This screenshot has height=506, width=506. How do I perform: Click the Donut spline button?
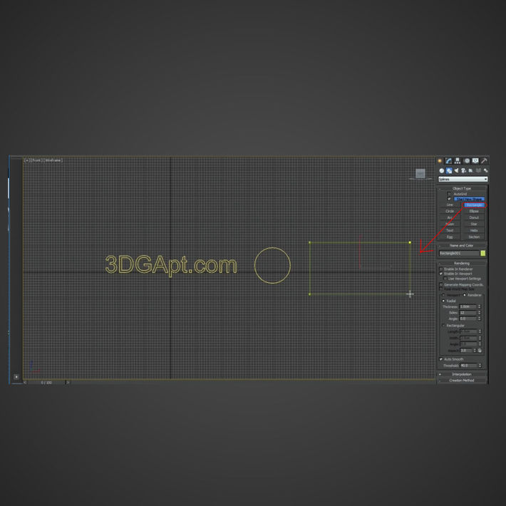click(474, 218)
